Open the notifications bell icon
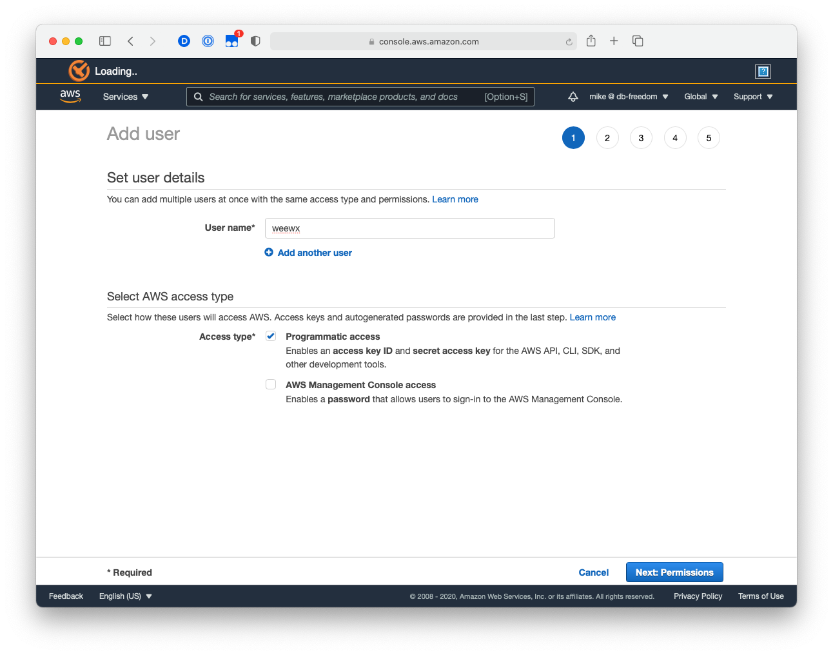 point(573,97)
